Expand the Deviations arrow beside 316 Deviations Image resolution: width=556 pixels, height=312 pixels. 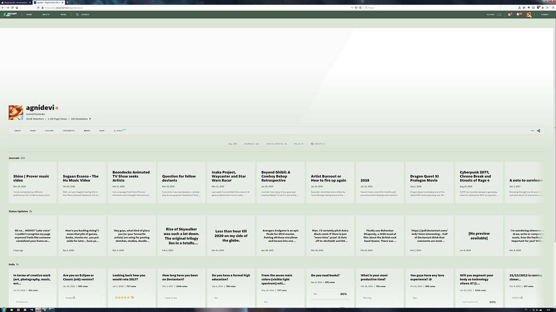pyautogui.click(x=90, y=119)
